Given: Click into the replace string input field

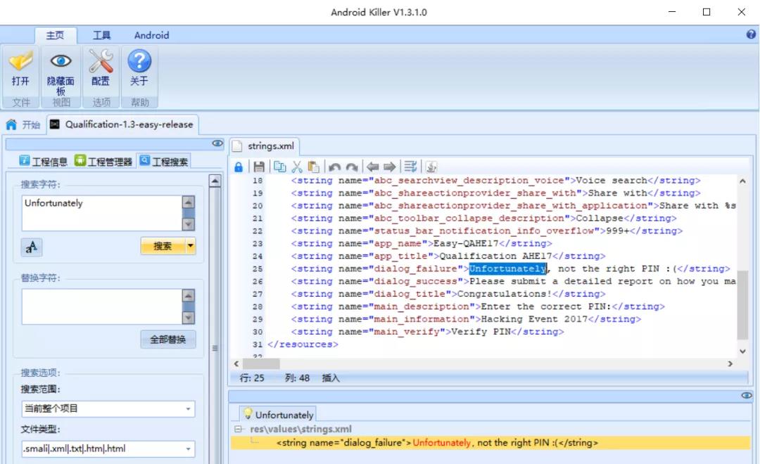Looking at the screenshot, I should [101, 307].
